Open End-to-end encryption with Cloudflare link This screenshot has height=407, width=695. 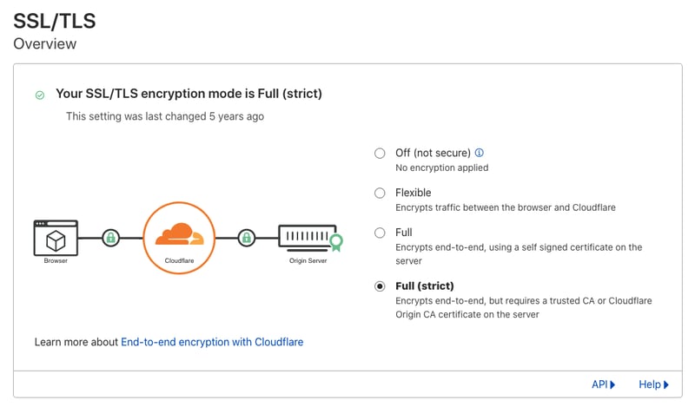point(212,342)
